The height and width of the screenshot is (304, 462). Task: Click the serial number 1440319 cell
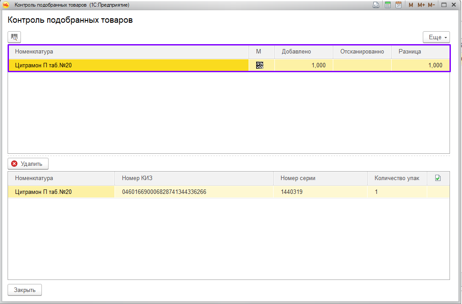(x=320, y=192)
